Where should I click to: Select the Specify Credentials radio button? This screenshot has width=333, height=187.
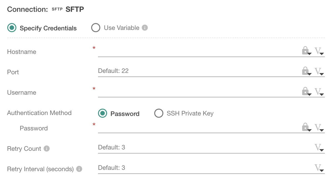point(12,28)
